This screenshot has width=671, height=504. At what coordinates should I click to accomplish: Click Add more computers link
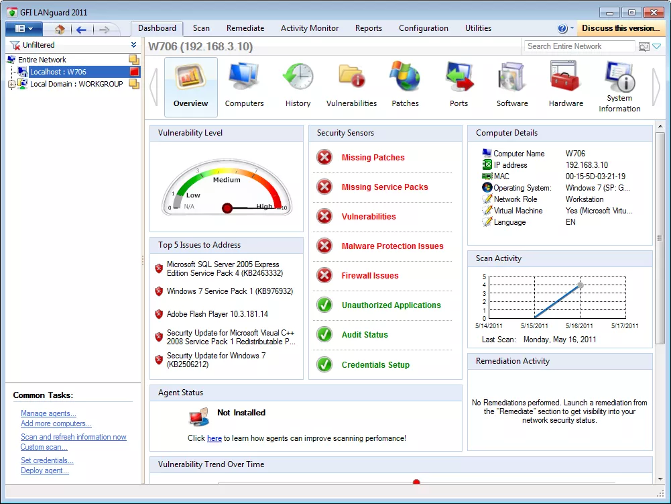pos(56,423)
